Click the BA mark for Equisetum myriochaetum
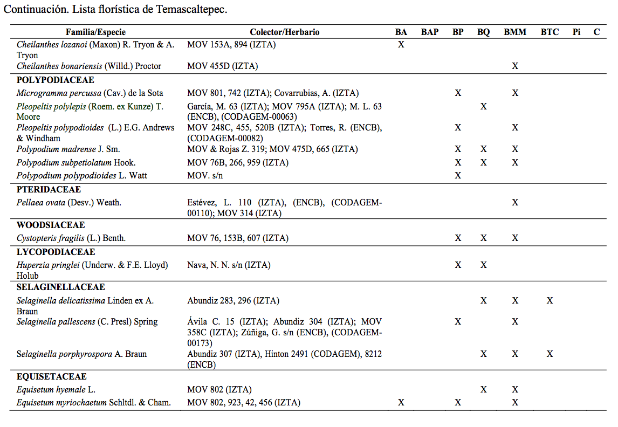This screenshot has height=427, width=618. pos(401,403)
